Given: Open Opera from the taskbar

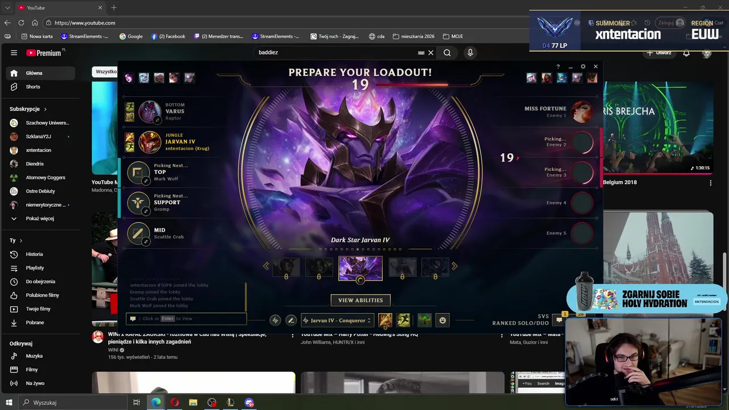Looking at the screenshot, I should point(174,403).
